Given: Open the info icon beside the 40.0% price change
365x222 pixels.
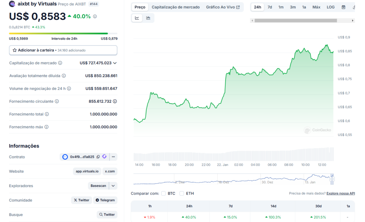Looking at the screenshot, I should (95, 16).
